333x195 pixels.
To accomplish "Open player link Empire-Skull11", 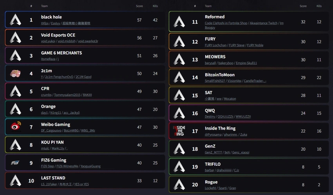I will coord(246,63).
